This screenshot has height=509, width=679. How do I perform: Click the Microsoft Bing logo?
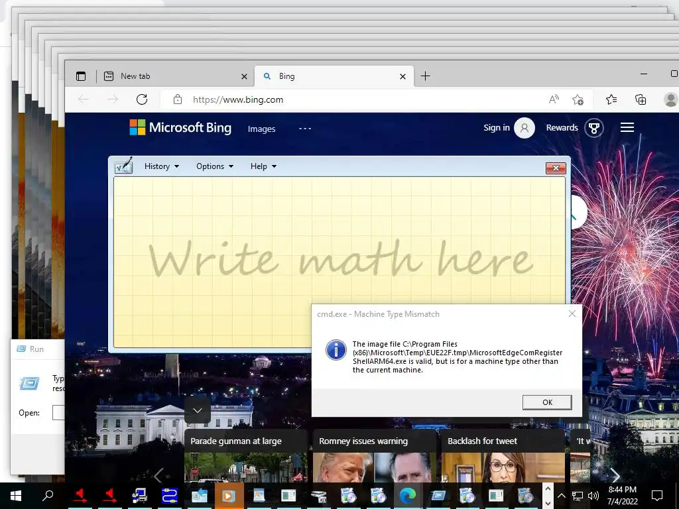pos(180,128)
